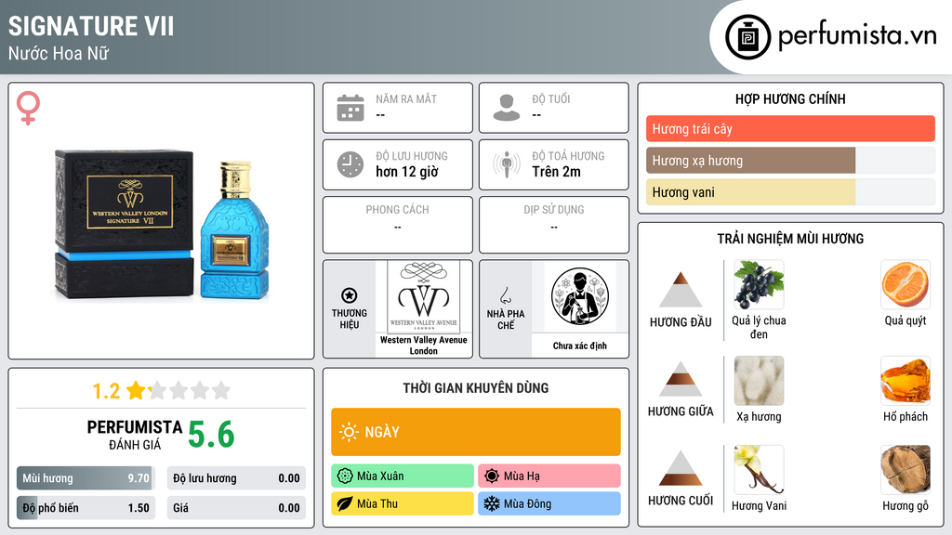Click the Western Valley Avenue London brand logo

coord(424,296)
